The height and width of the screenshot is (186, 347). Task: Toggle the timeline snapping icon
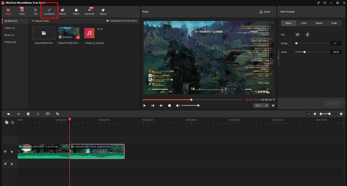click(309, 114)
